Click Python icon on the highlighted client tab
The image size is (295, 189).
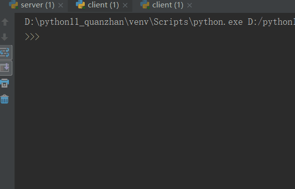(x=80, y=4)
